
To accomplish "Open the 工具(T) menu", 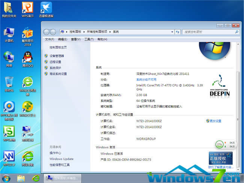I will pyautogui.click(x=89, y=39).
